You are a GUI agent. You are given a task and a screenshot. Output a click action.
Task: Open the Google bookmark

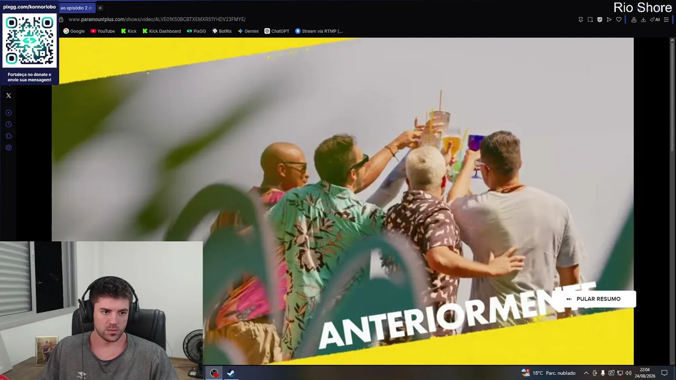click(x=74, y=31)
